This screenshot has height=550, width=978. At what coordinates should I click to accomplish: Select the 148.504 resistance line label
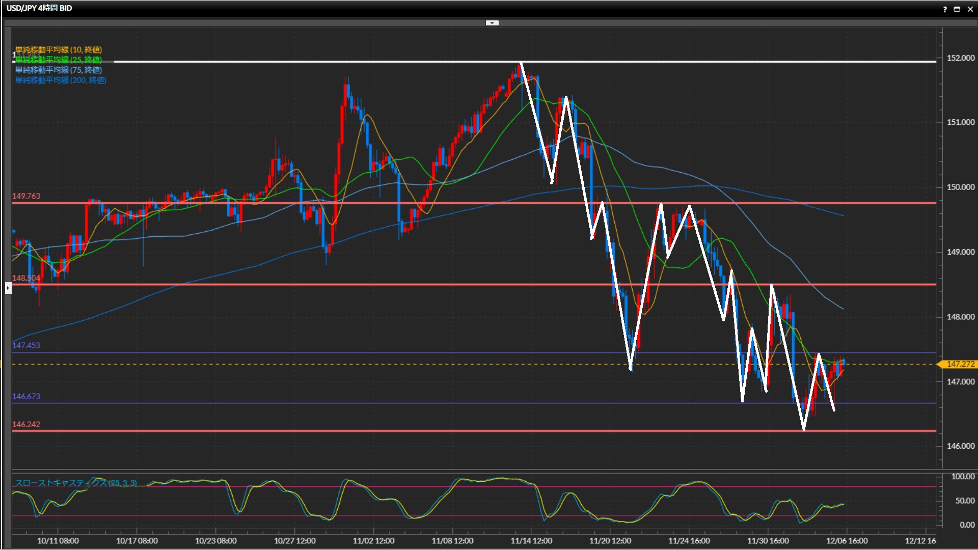26,278
